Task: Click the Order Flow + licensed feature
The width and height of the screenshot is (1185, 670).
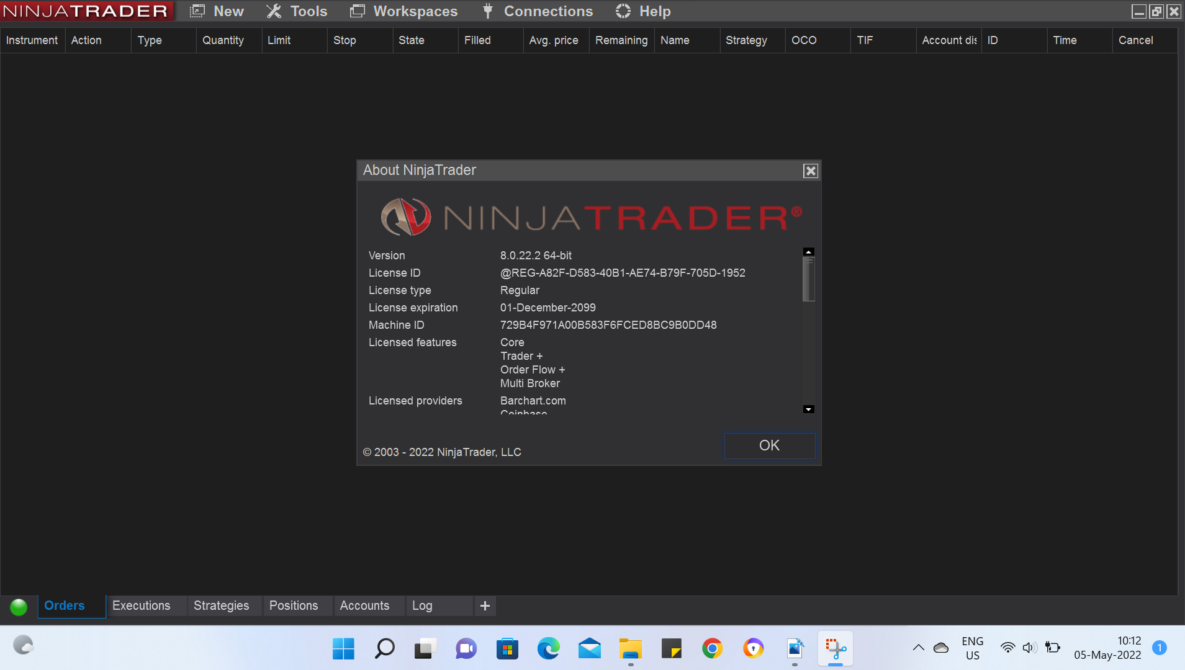Action: [x=533, y=370]
